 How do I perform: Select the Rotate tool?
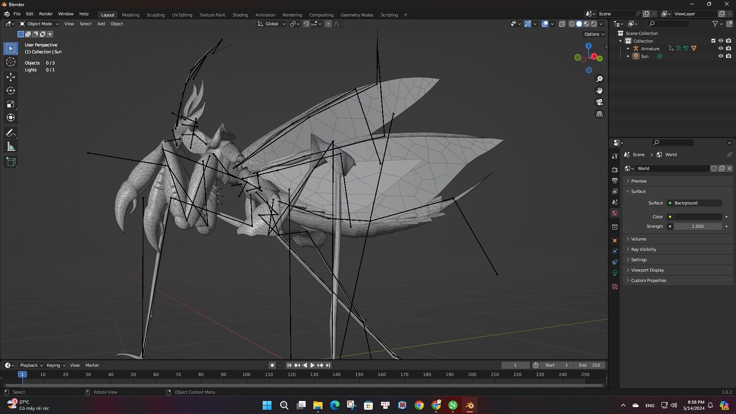coord(11,90)
